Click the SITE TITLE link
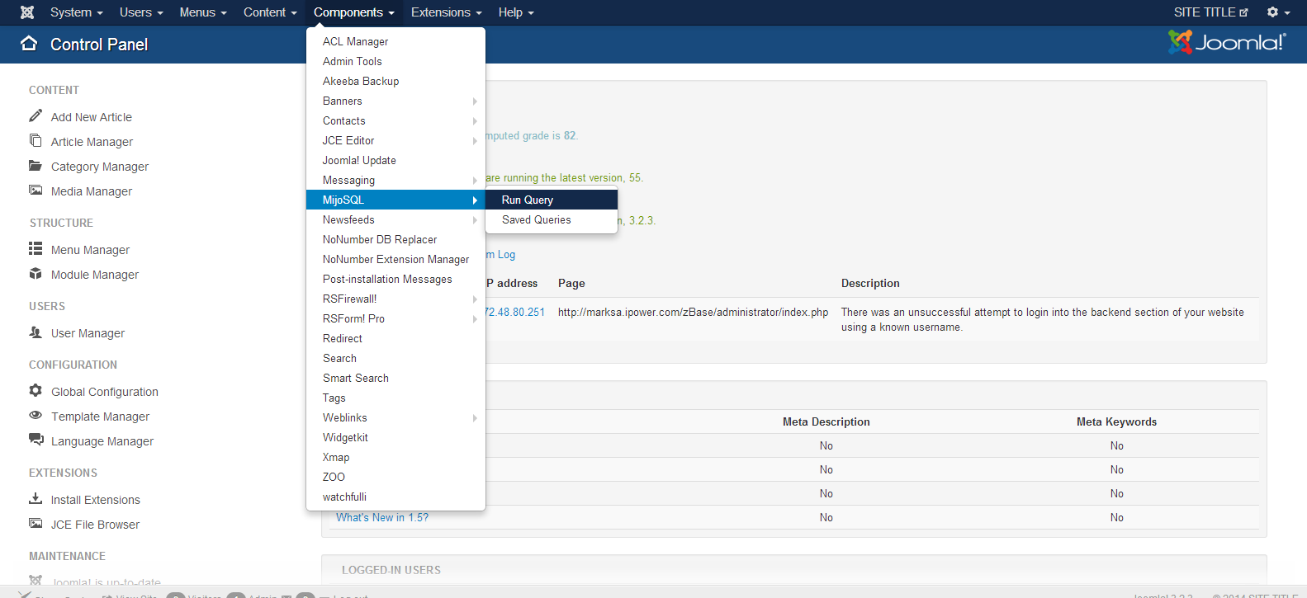 click(1205, 12)
